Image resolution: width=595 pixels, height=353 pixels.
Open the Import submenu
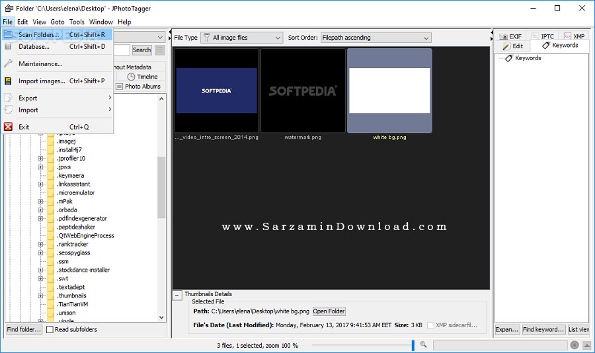pos(58,110)
